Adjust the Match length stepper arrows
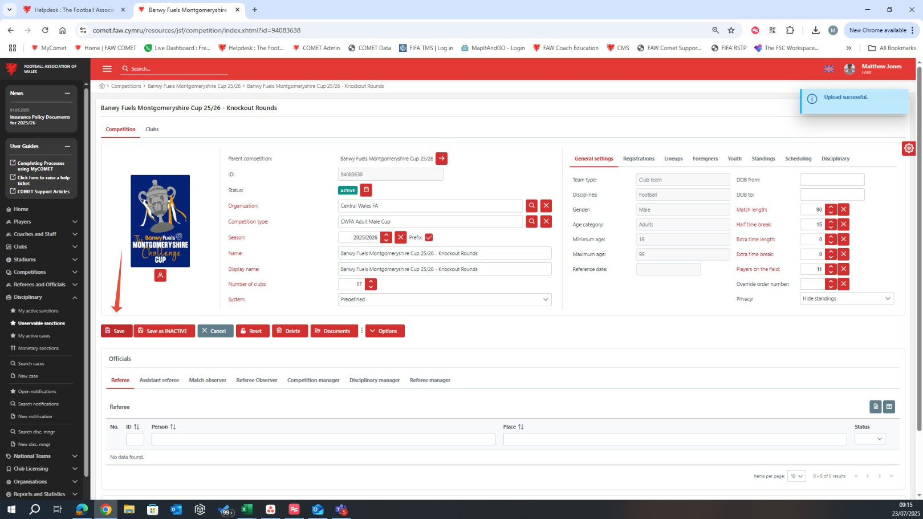 pos(831,209)
